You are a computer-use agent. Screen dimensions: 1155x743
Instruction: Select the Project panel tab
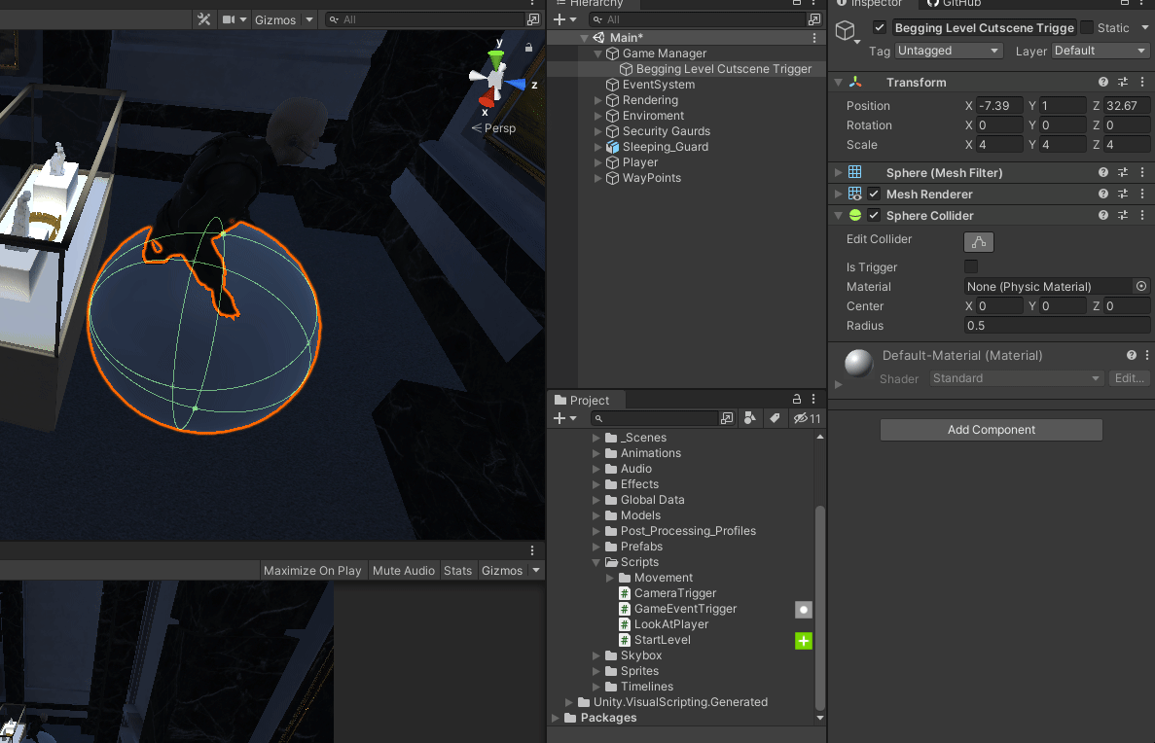(585, 399)
